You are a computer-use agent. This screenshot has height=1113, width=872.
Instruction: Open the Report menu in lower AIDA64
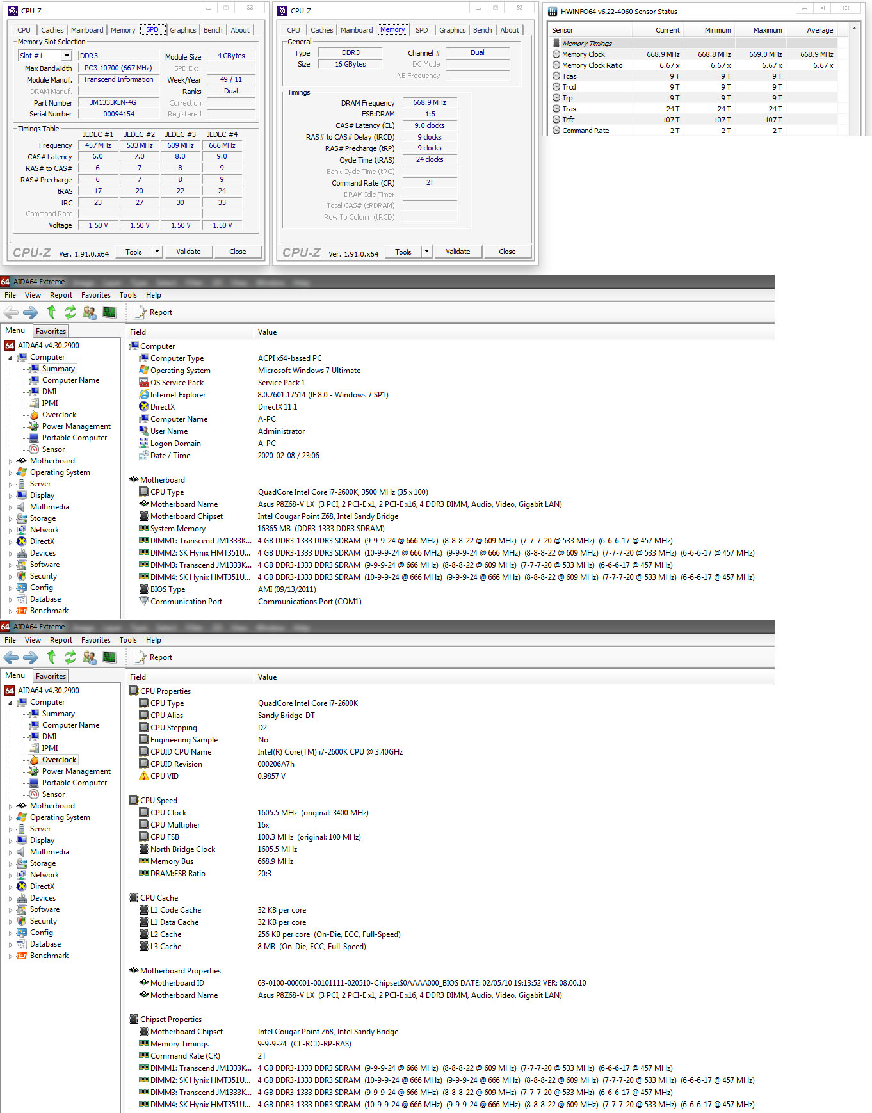61,640
